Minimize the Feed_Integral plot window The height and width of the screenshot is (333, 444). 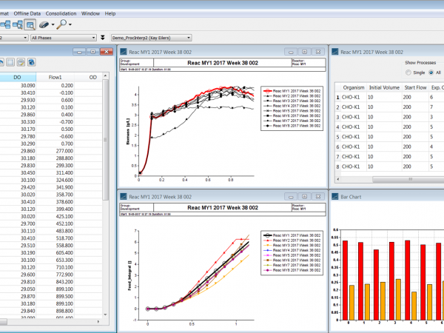coord(291,197)
